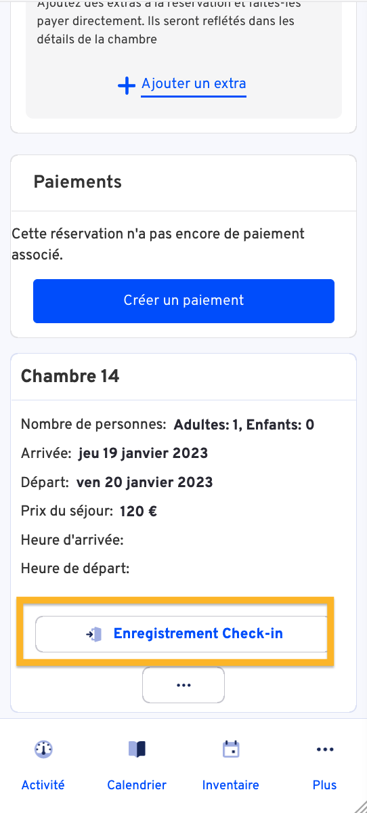The height and width of the screenshot is (813, 367).
Task: Switch to the Activité tab
Action: (43, 785)
